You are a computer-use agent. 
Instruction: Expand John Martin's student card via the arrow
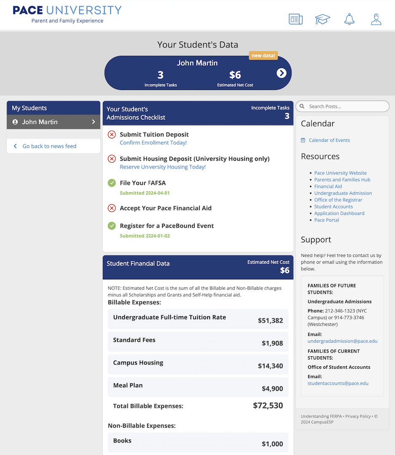(x=281, y=73)
